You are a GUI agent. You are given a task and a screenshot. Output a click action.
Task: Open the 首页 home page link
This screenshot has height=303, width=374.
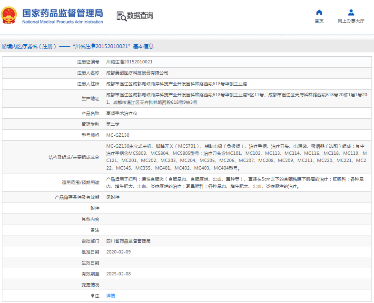point(319,21)
